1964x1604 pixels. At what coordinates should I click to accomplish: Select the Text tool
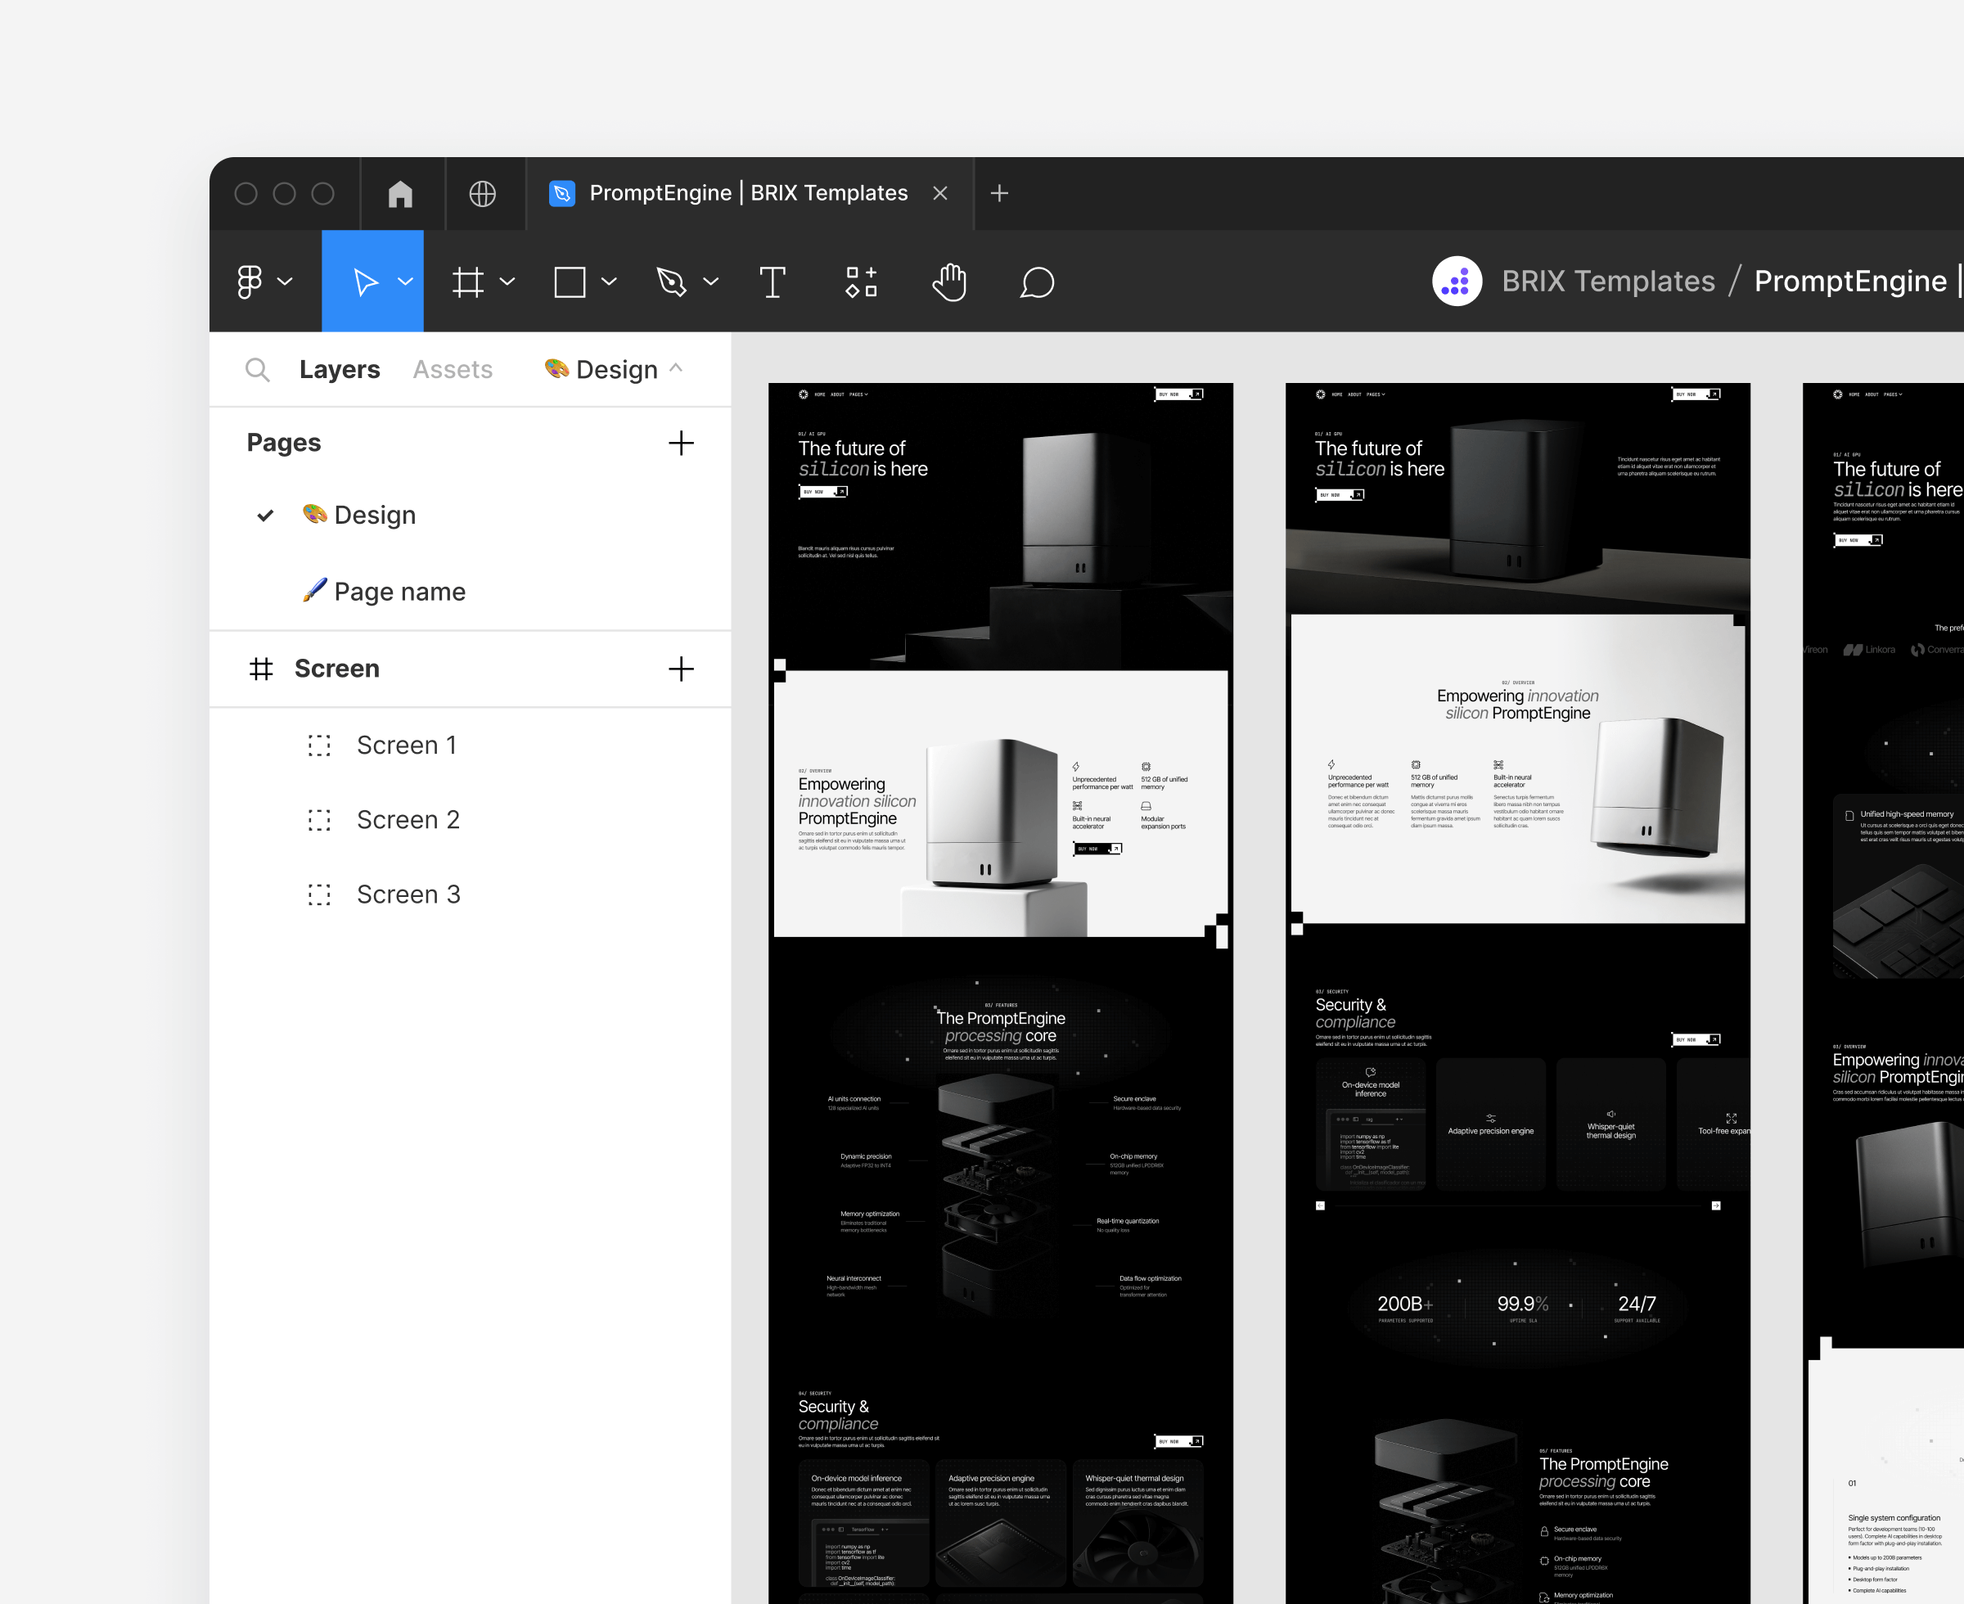coord(773,282)
